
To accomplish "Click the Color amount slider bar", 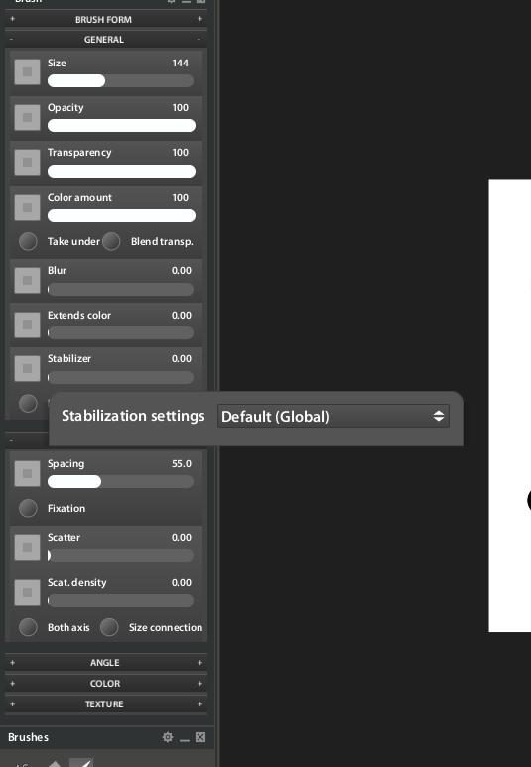I will pyautogui.click(x=121, y=215).
